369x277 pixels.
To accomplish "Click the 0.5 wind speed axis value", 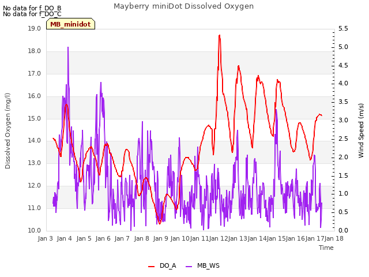I will [343, 212].
